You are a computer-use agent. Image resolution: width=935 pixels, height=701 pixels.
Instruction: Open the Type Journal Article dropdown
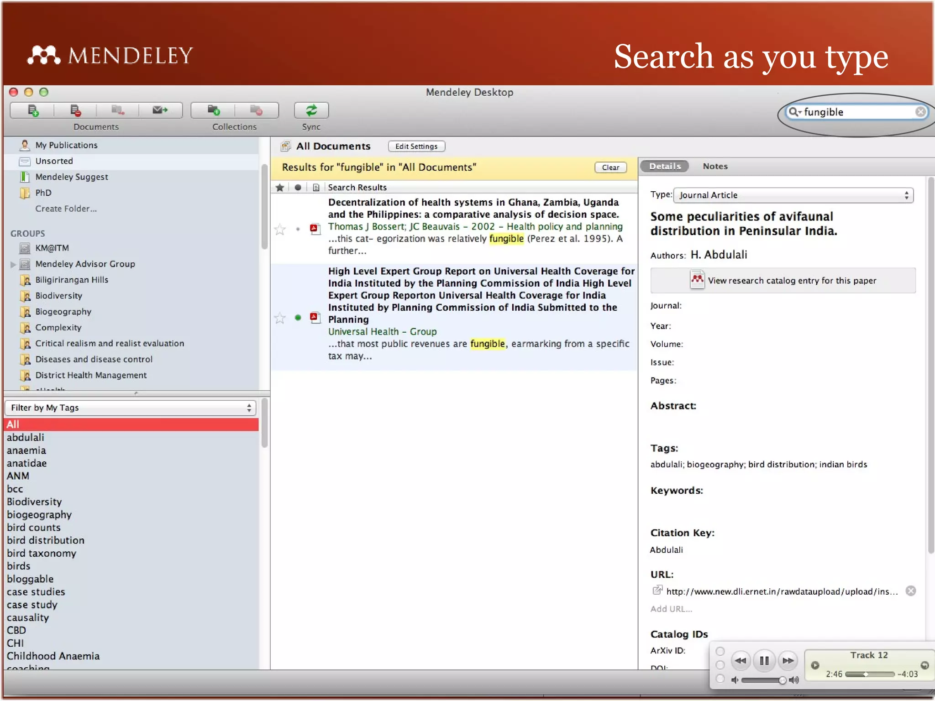pos(793,195)
